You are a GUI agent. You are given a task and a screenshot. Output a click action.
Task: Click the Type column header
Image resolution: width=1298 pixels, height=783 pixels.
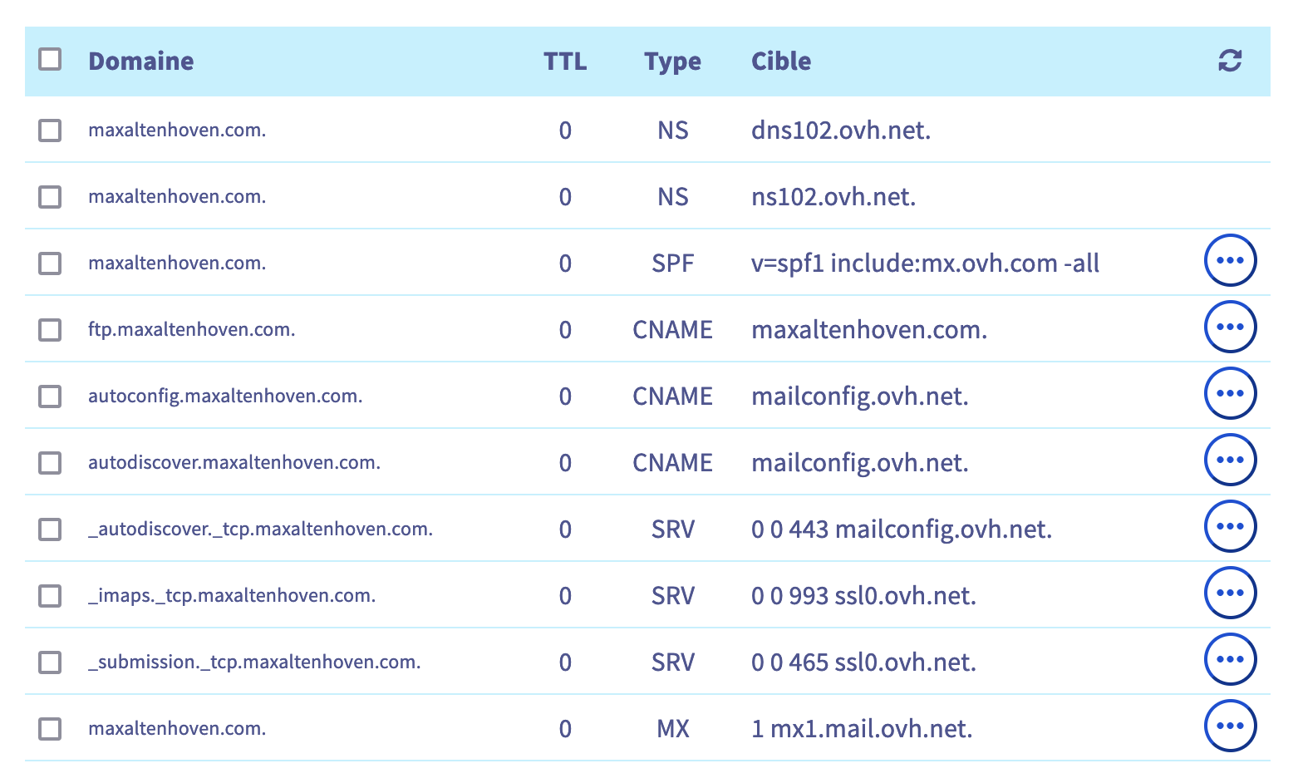[x=672, y=62]
